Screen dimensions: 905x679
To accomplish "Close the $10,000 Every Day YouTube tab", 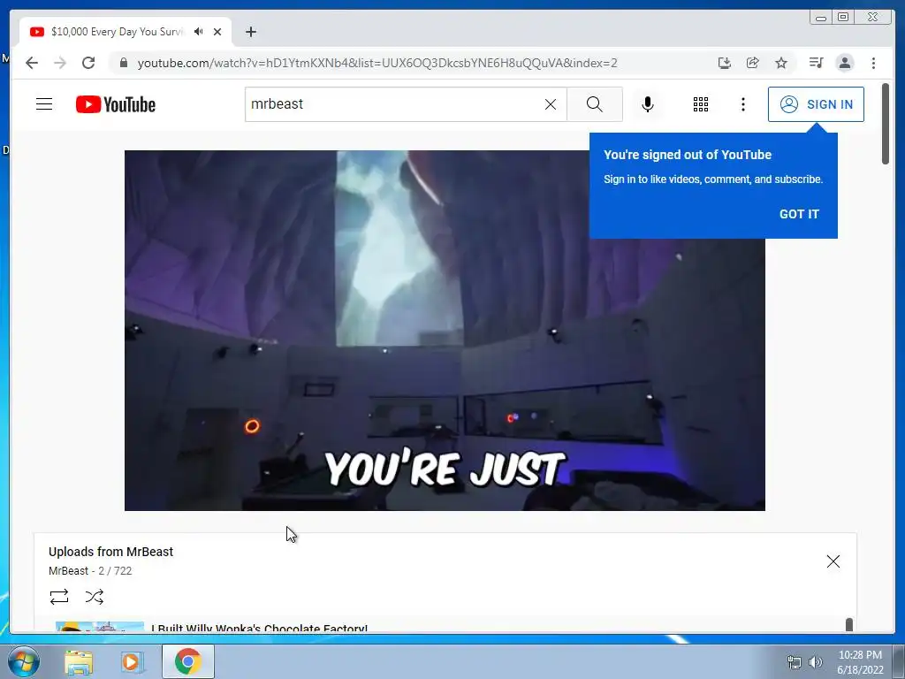I will [x=217, y=32].
